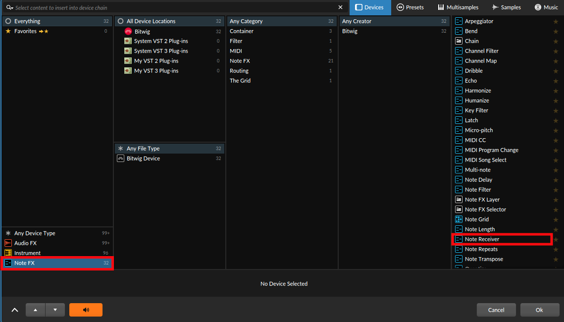Viewport: 564px width, 322px height.
Task: Favorite the Arpeggiator with its star
Action: tap(556, 22)
